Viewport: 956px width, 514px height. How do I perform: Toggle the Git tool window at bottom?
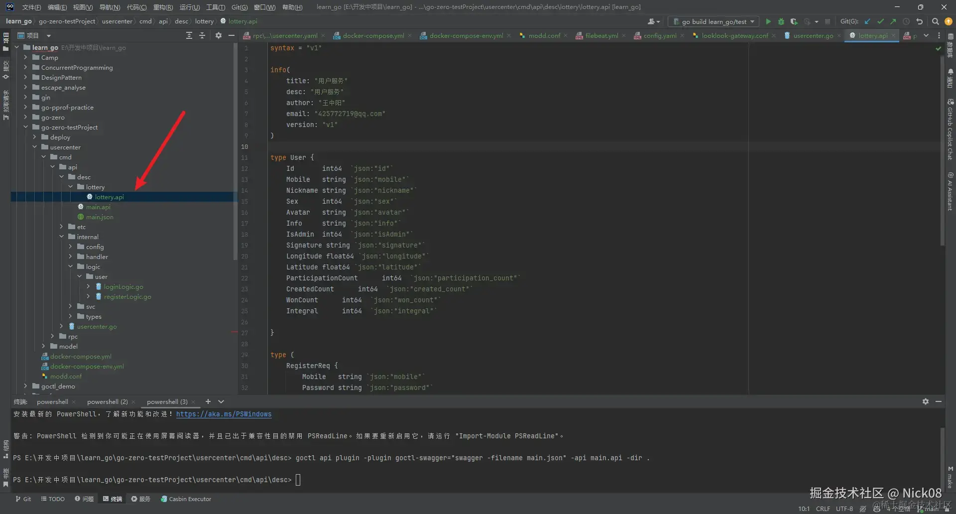click(x=23, y=499)
